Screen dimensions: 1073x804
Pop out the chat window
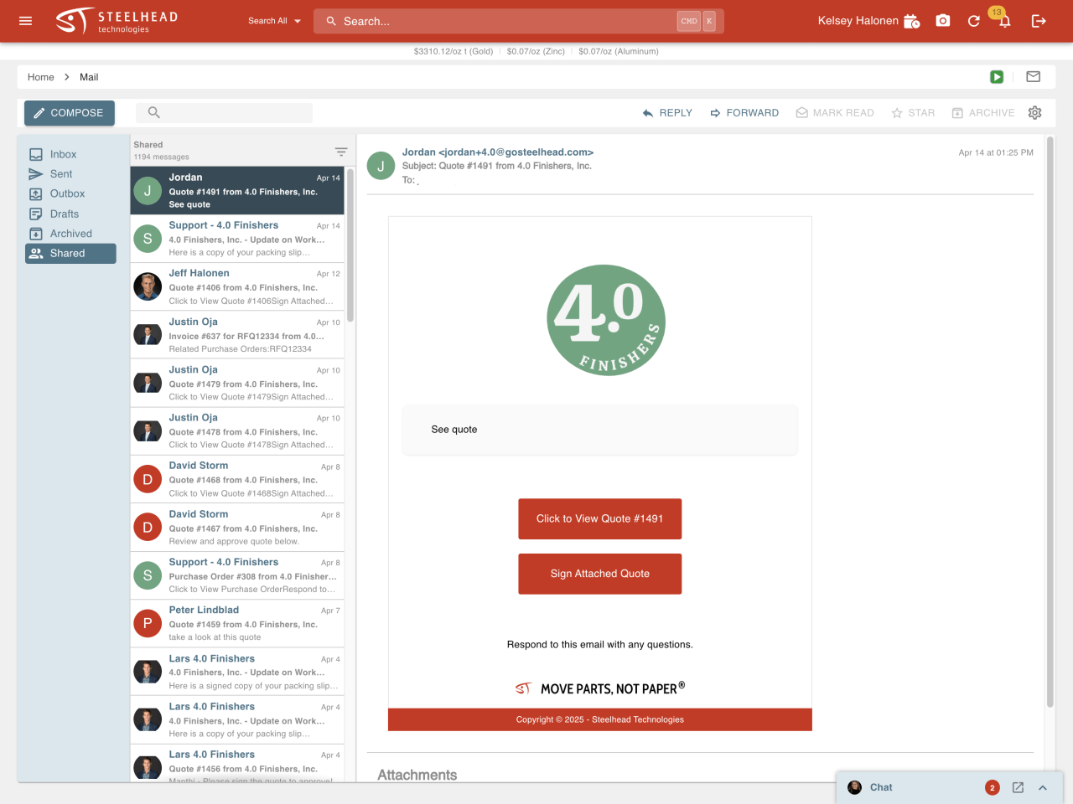pos(1018,787)
